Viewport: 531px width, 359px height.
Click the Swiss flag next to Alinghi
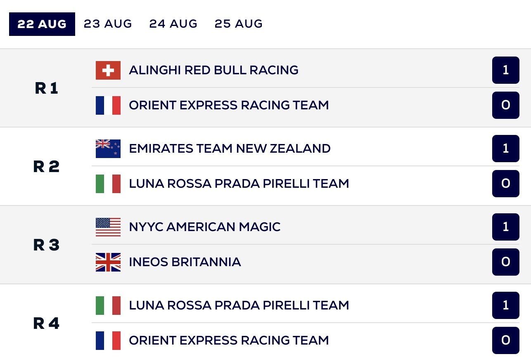pyautogui.click(x=108, y=70)
